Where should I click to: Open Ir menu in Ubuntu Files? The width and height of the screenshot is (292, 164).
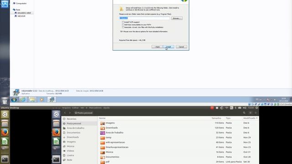86,108
